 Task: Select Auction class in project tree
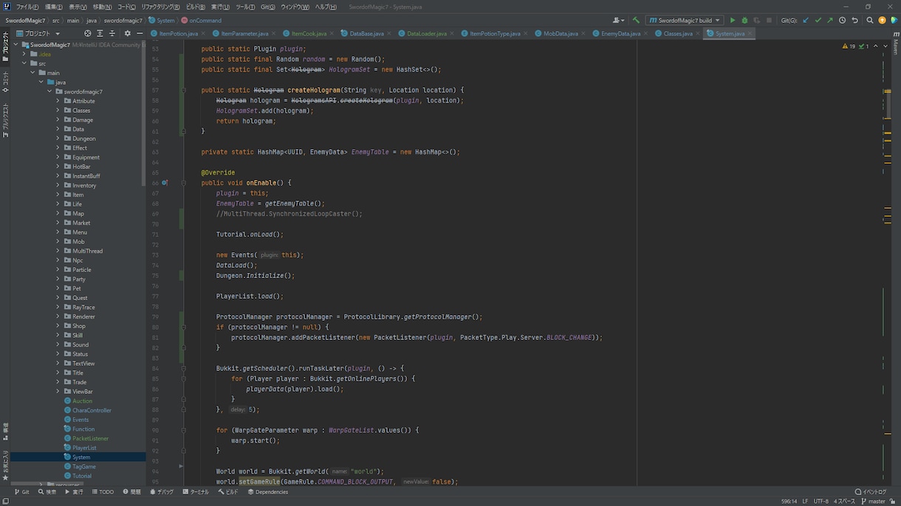[78, 401]
